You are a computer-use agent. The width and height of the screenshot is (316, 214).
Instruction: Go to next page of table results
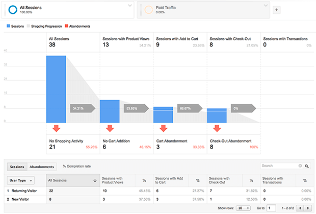point(307,208)
